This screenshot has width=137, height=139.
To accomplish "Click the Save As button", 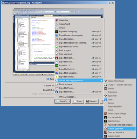I will [92, 101].
